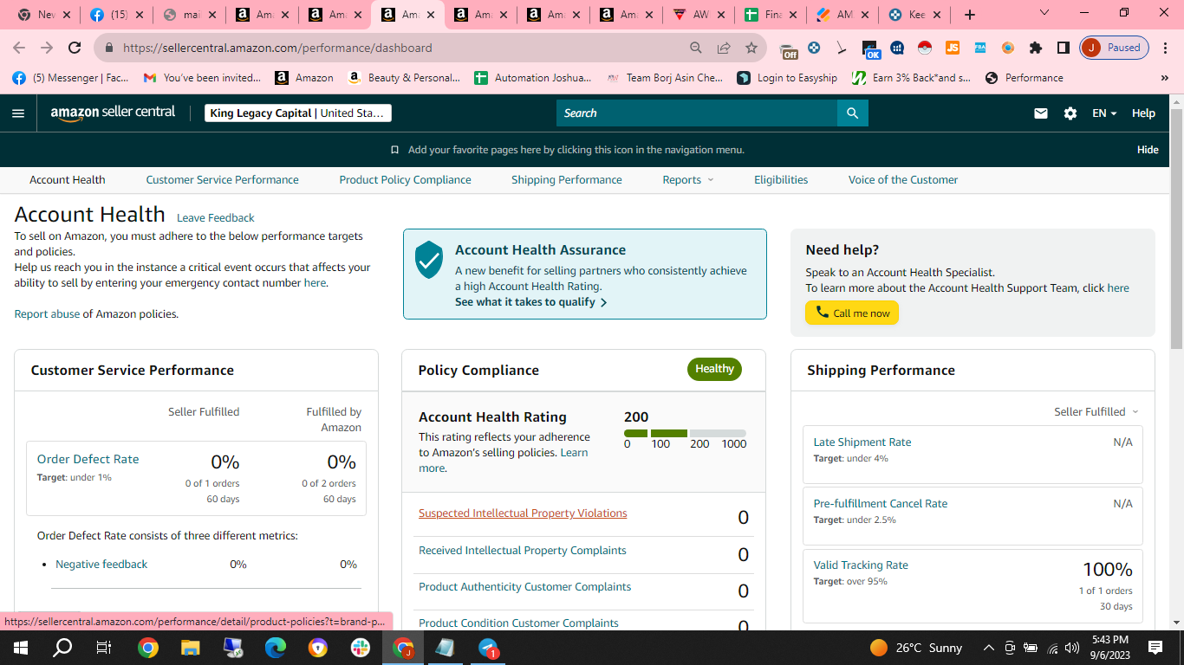Open the Order Defect Rate metric link
The width and height of the screenshot is (1184, 665).
[x=88, y=460]
